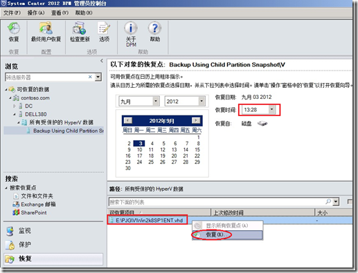Open the server filter dropdown arrow

98,77
